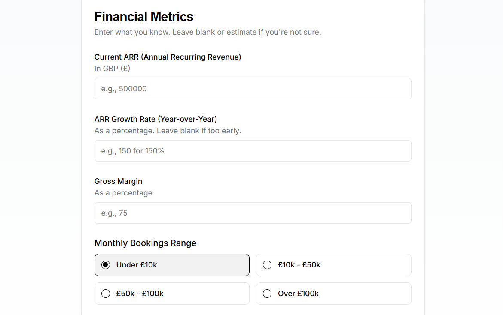The height and width of the screenshot is (315, 503).
Task: Click the 'Gross Margin' field label
Action: pos(118,181)
